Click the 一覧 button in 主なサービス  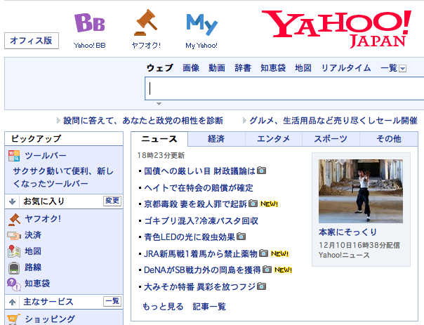click(x=112, y=301)
